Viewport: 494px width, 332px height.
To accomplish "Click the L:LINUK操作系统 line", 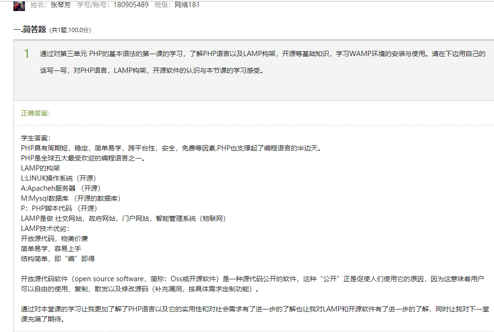I will click(58, 178).
